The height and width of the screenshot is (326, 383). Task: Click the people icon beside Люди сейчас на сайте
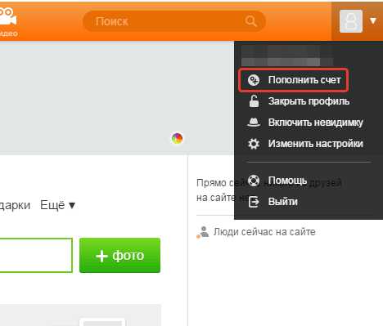click(203, 232)
